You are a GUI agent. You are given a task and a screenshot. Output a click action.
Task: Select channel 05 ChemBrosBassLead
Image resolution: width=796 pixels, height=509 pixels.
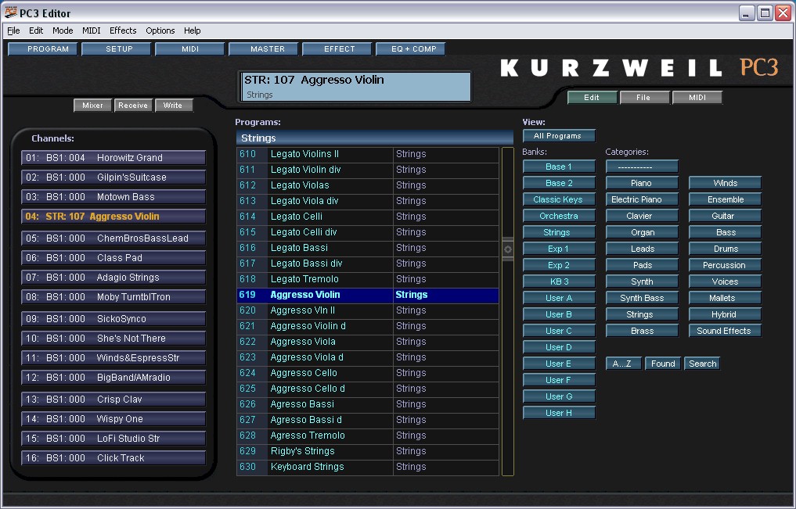pyautogui.click(x=113, y=238)
